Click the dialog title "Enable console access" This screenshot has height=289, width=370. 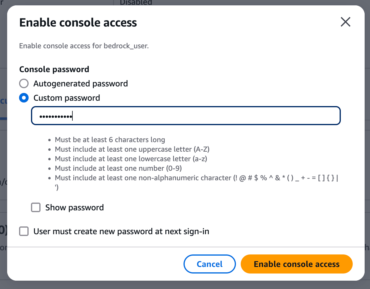tap(78, 22)
